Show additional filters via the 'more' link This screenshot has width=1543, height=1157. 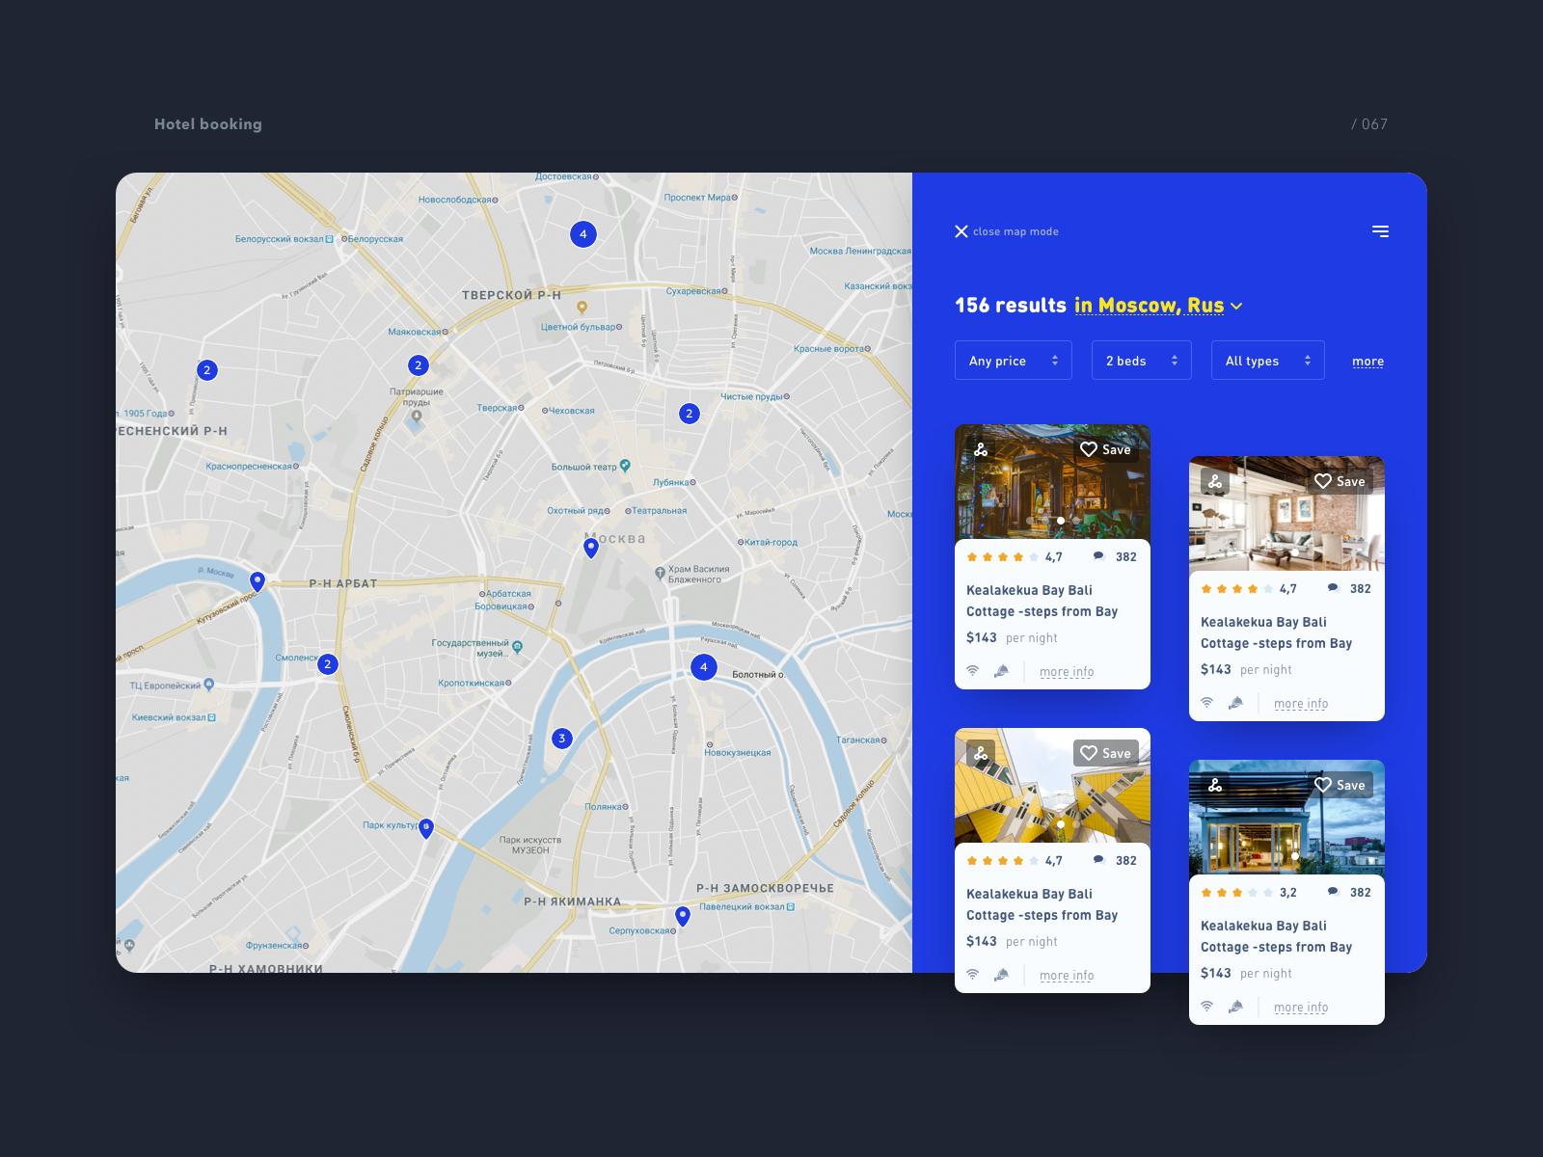(1367, 362)
